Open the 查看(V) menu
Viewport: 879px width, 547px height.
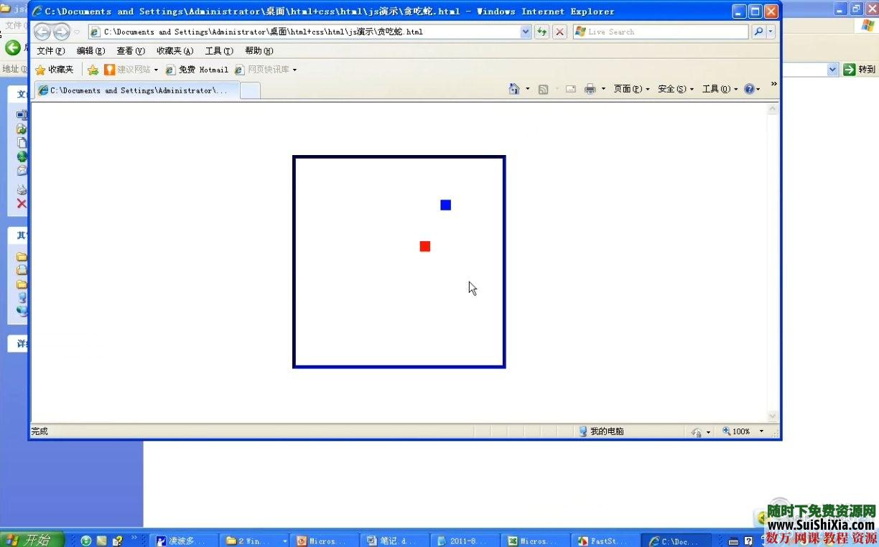tap(131, 51)
